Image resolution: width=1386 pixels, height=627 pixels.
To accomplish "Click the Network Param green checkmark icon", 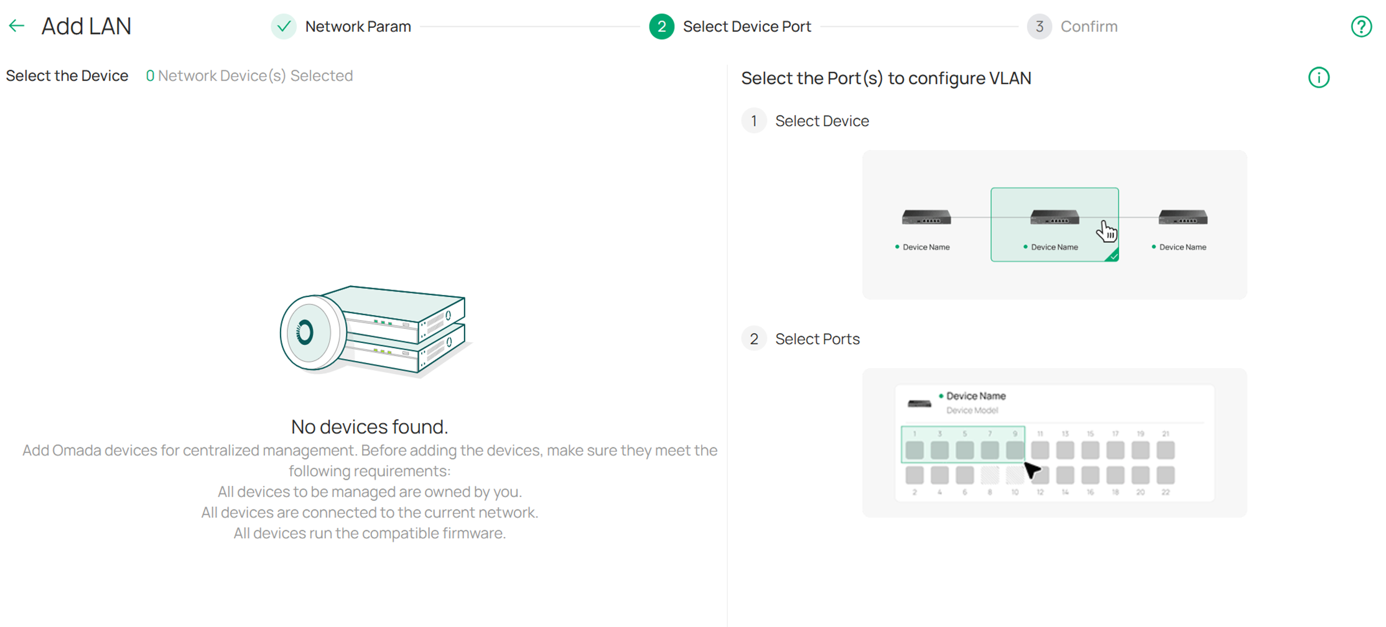I will (284, 27).
